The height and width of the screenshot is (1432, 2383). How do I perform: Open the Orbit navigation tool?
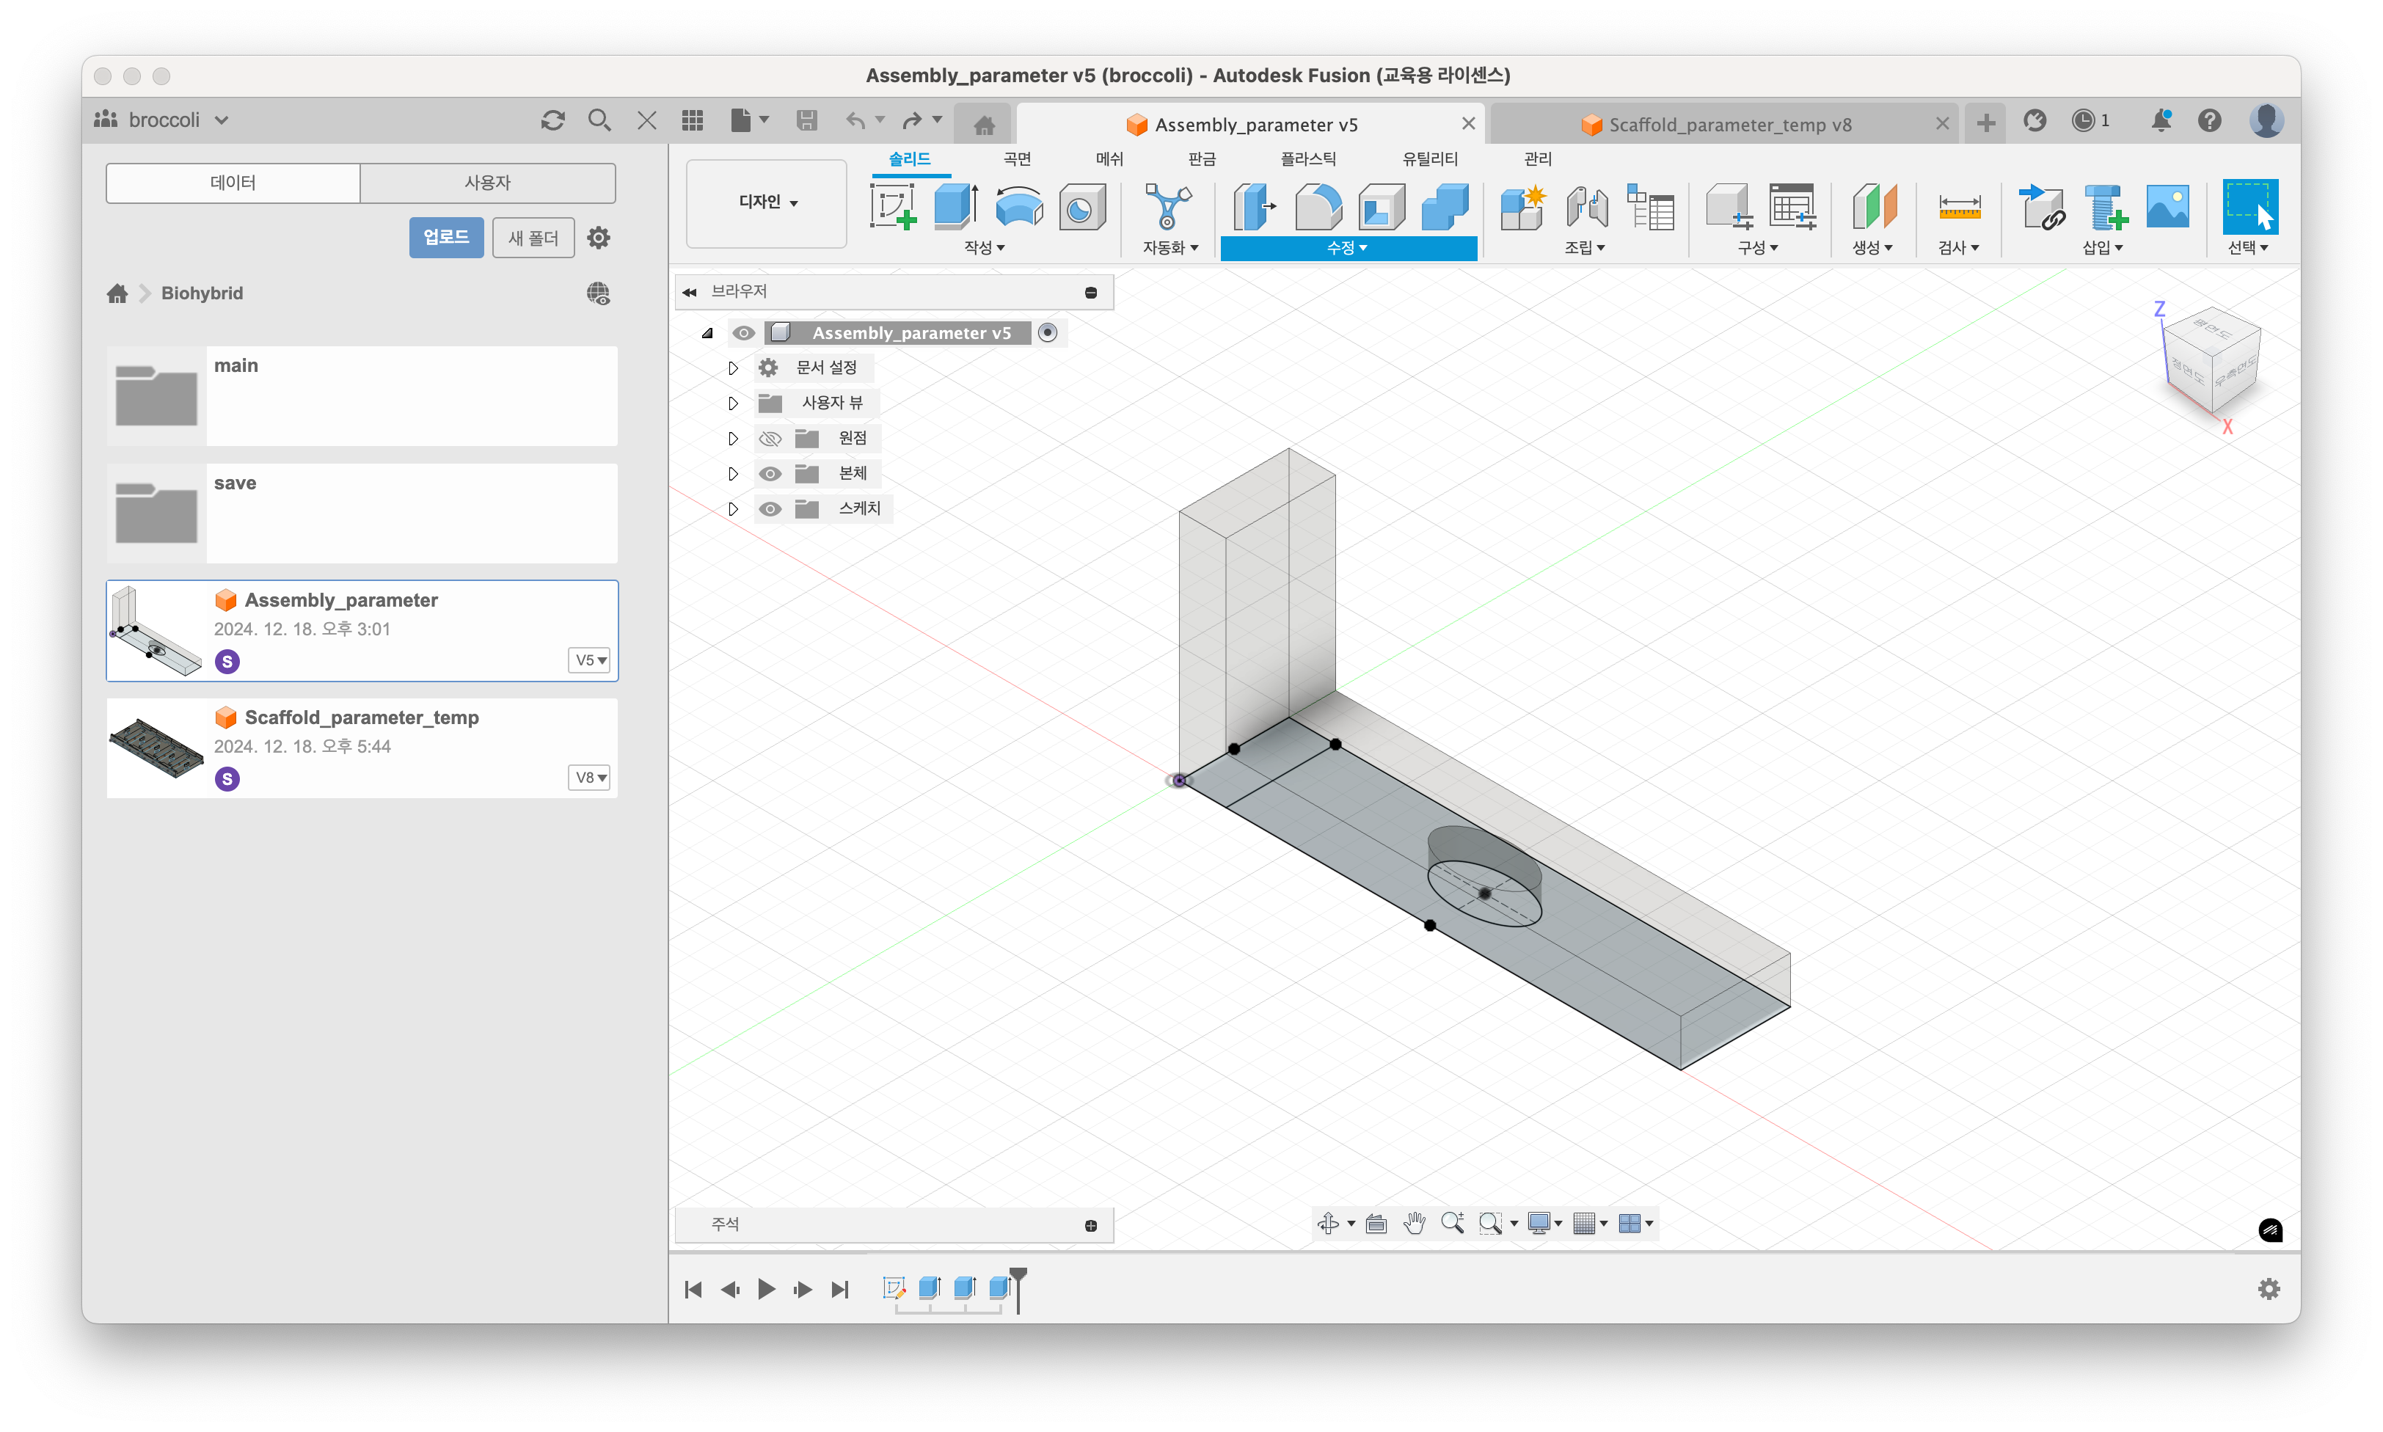point(1329,1224)
